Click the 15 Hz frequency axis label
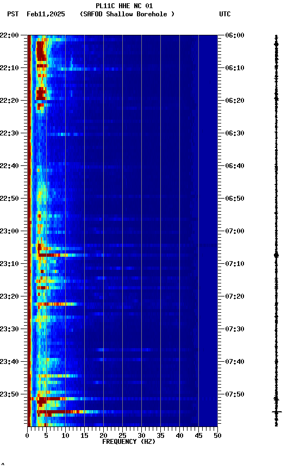300x470 pixels. pos(84,436)
